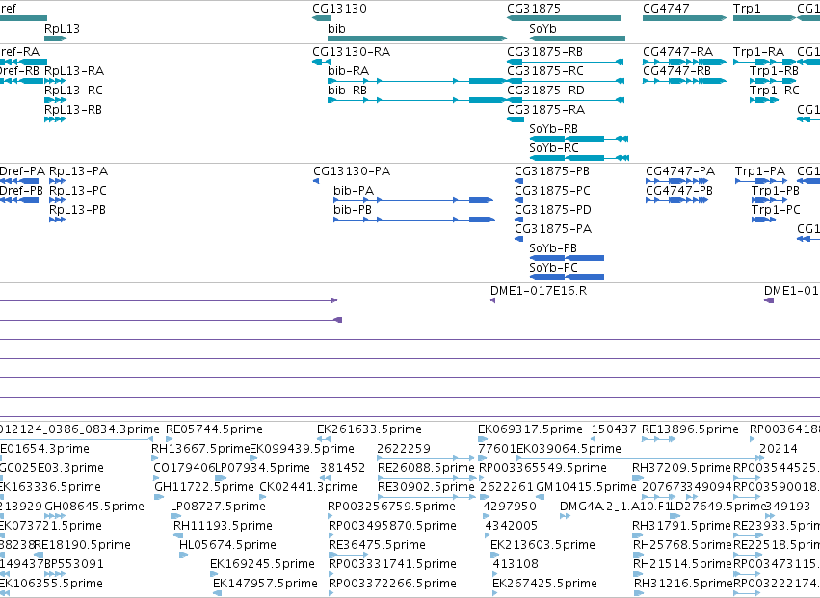Image resolution: width=820 pixels, height=598 pixels.
Task: Click EST CK02441.3prime
Action: (x=308, y=487)
